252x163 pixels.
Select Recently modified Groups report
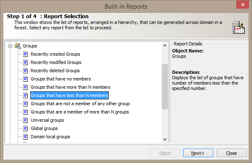56,62
